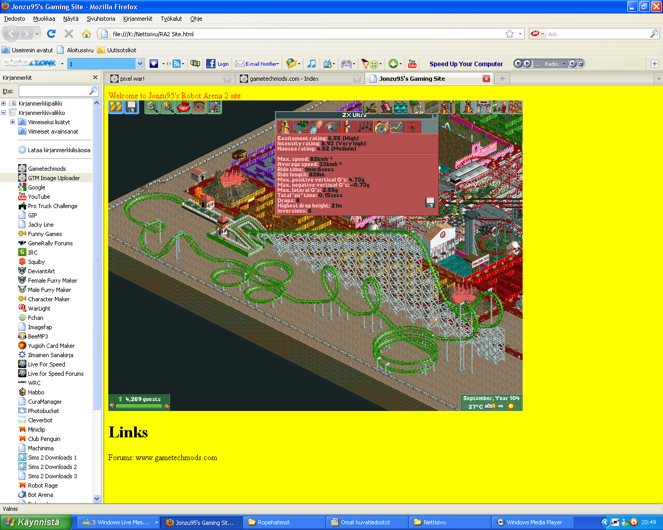Close the Kirjanmerkit sidebar panel
Image resolution: width=663 pixels, height=530 pixels.
[x=95, y=78]
